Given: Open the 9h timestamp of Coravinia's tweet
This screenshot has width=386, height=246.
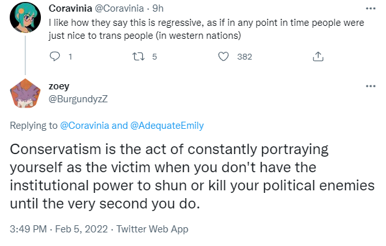Looking at the screenshot, I should (x=158, y=8).
